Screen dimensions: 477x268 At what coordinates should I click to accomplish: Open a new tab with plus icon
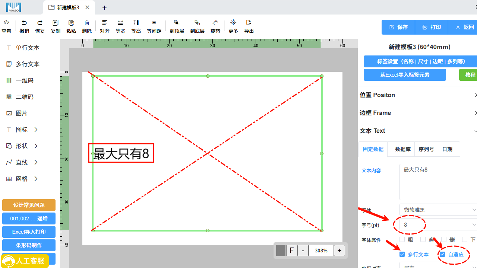(x=104, y=8)
